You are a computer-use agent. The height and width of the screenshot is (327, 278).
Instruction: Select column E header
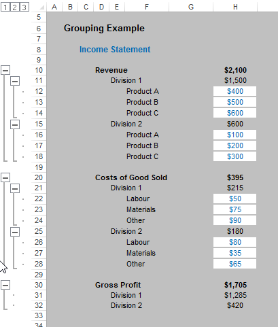click(x=117, y=7)
